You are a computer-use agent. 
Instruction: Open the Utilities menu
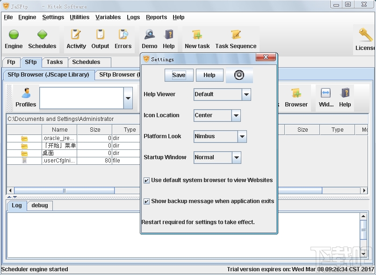click(80, 17)
